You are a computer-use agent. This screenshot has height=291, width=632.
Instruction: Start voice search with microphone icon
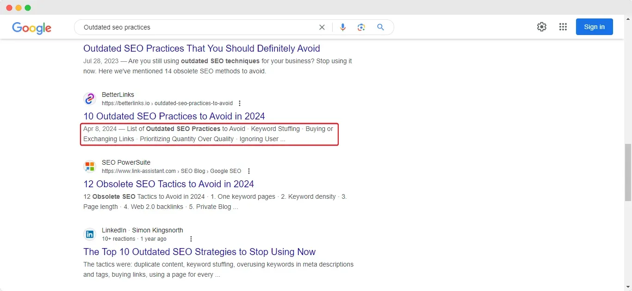pyautogui.click(x=343, y=27)
